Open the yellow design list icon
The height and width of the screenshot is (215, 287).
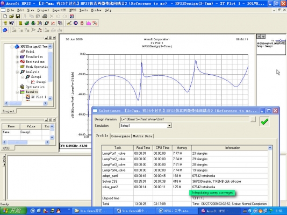pyautogui.click(x=20, y=23)
